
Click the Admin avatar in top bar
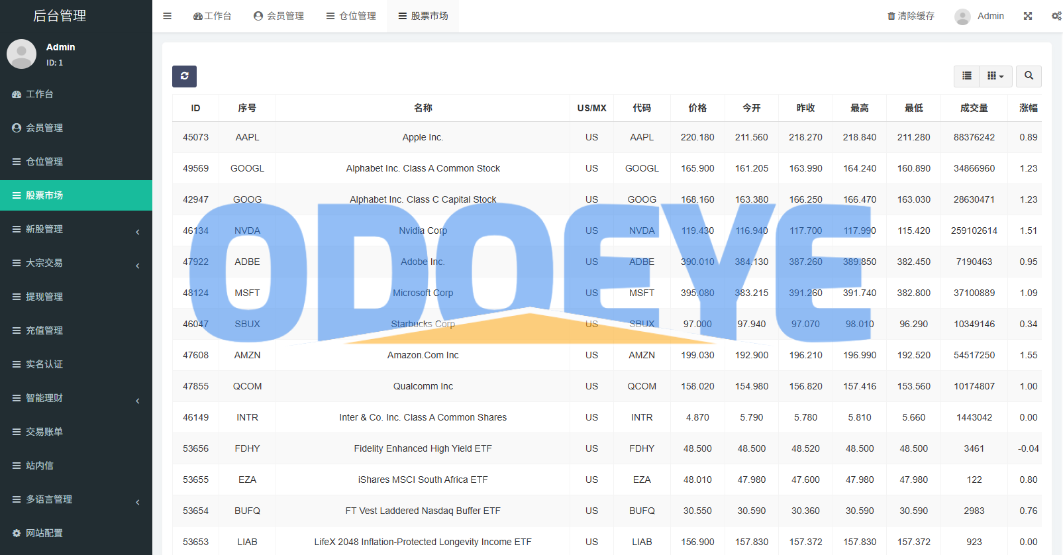962,17
